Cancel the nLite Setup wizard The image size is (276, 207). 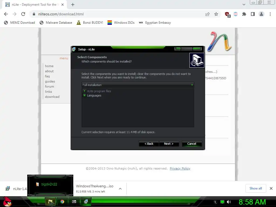coord(192,144)
